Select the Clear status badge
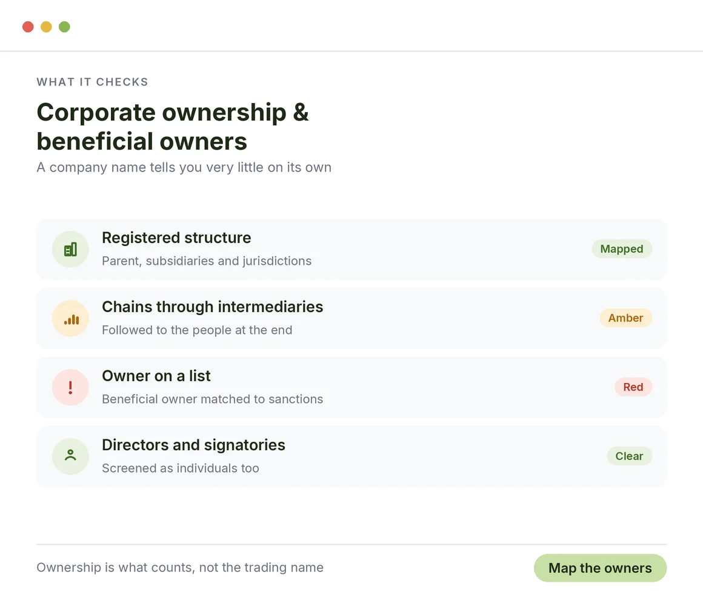Screen dimensions: 703x606 pos(629,456)
